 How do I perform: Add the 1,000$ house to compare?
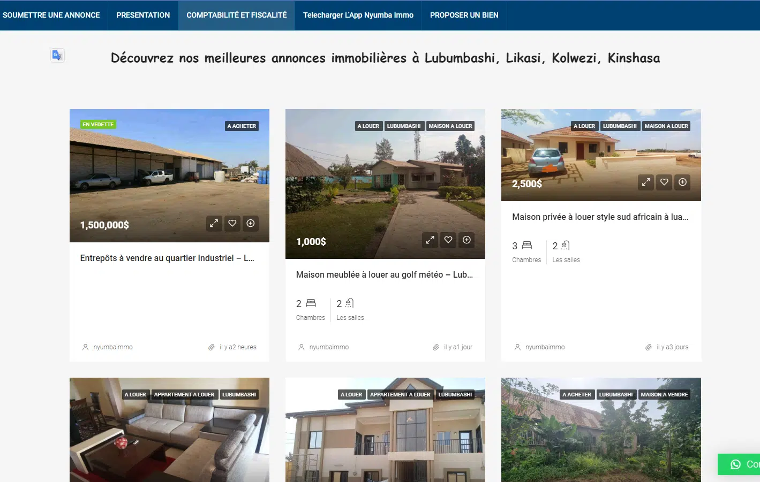(466, 240)
